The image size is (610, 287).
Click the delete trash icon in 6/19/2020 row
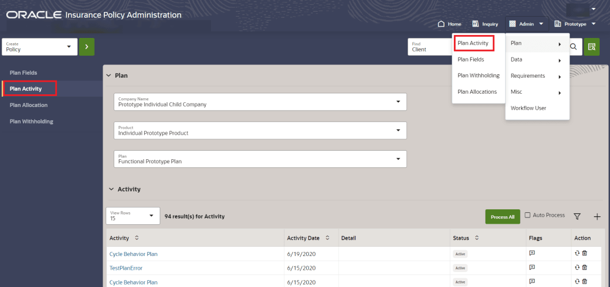tap(584, 253)
